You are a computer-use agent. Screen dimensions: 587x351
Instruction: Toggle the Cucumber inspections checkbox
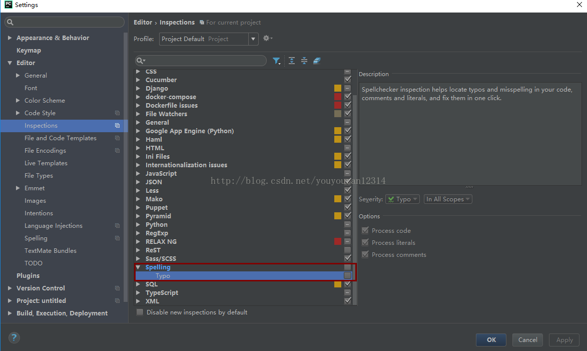(x=347, y=80)
